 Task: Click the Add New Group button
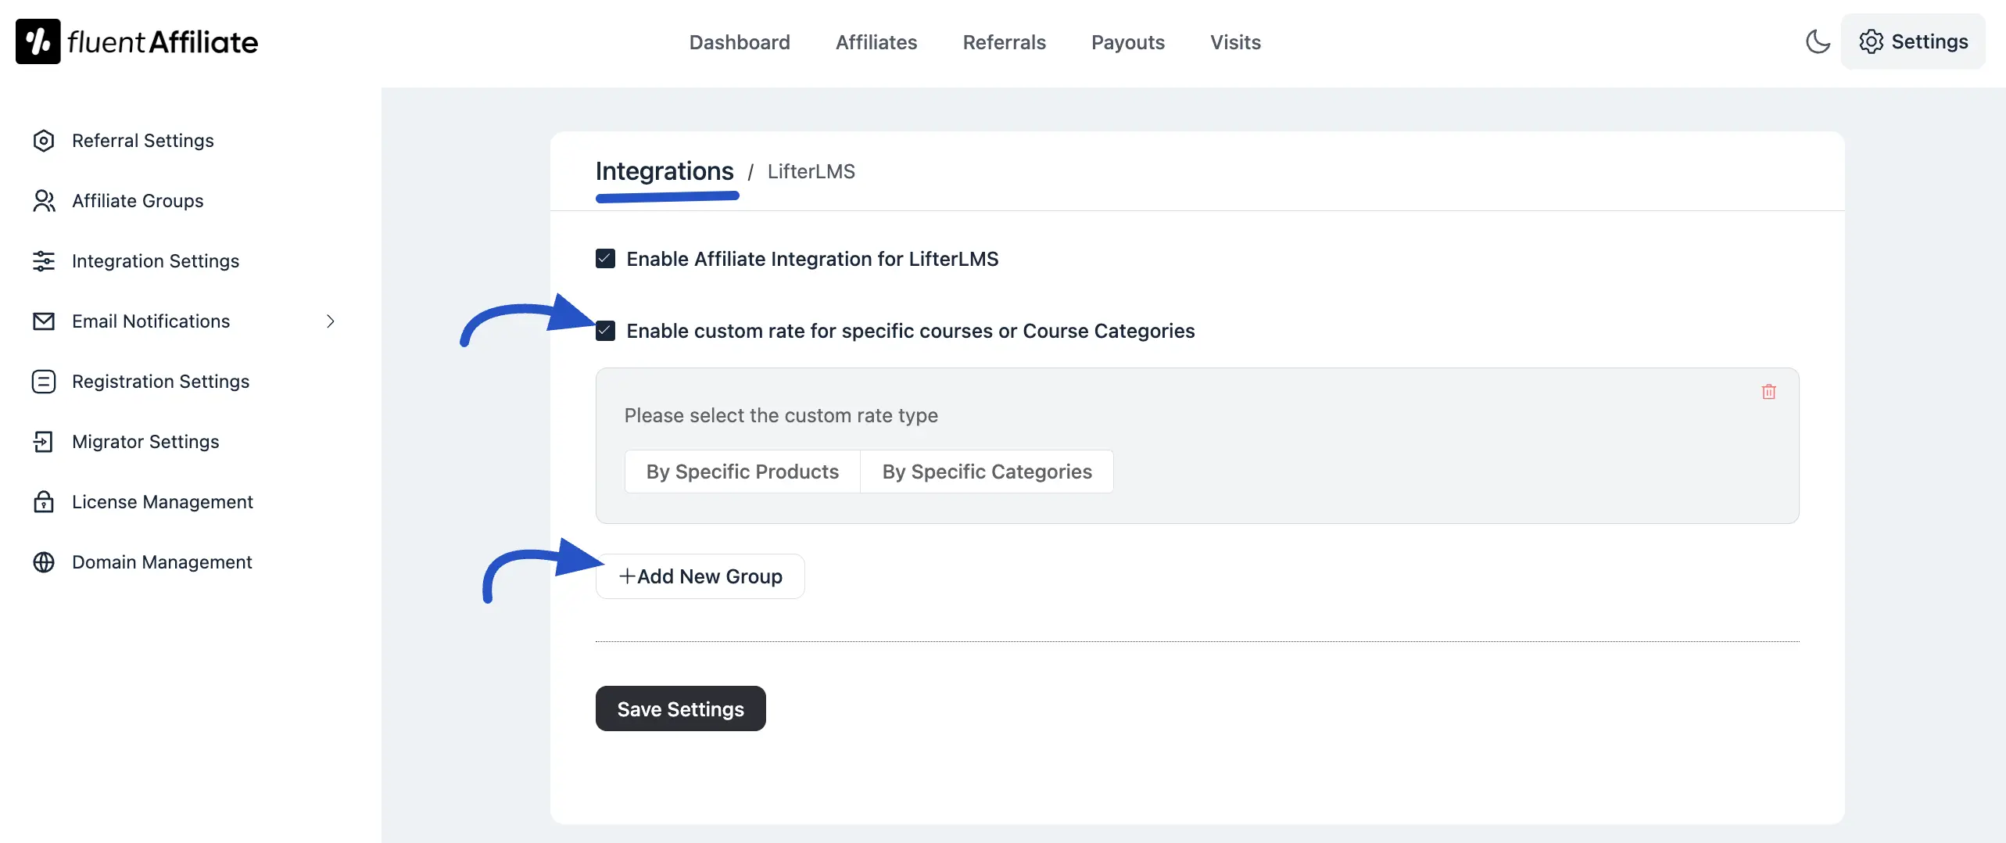click(x=700, y=576)
